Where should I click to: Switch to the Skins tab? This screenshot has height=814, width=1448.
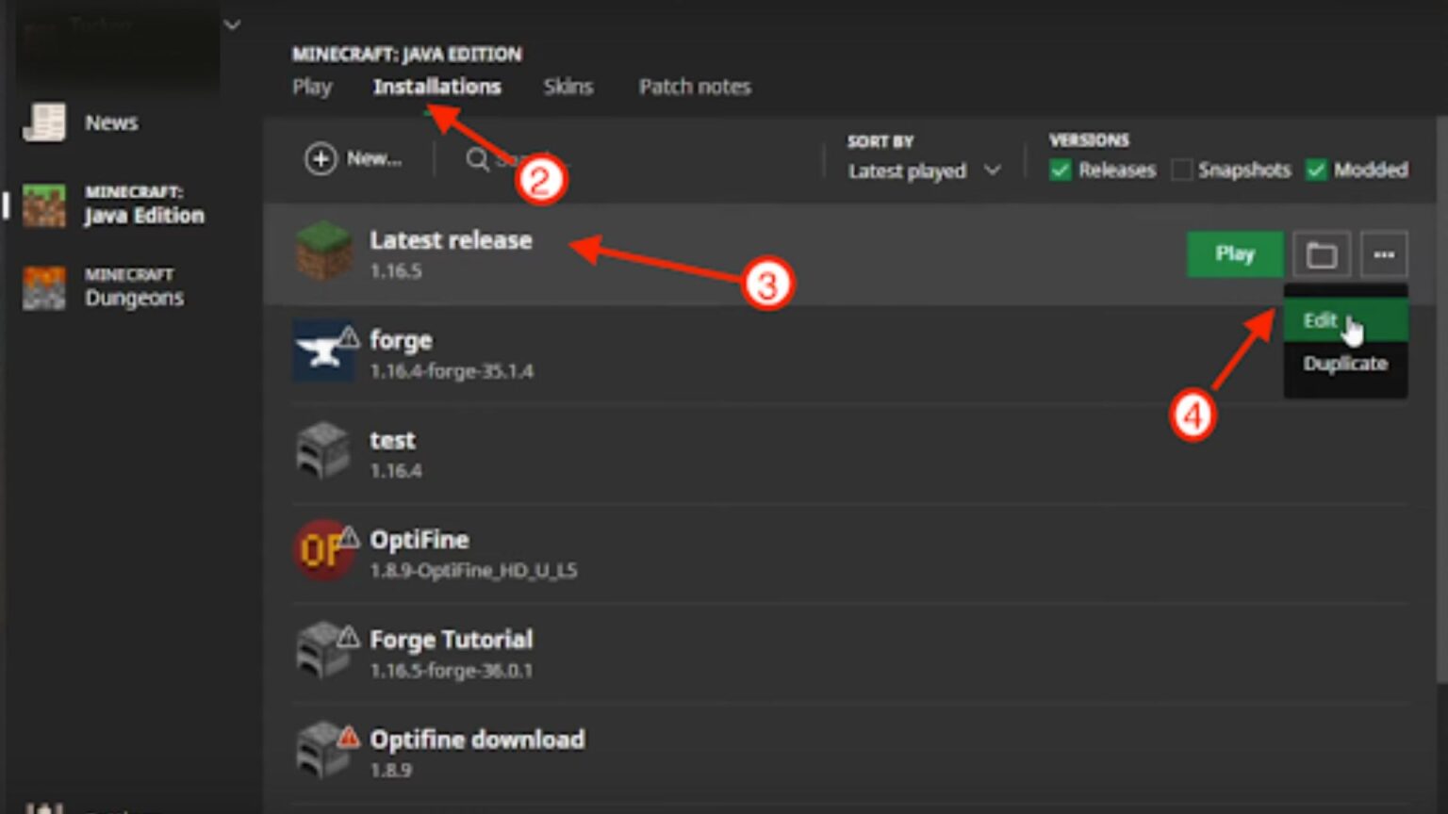[568, 86]
